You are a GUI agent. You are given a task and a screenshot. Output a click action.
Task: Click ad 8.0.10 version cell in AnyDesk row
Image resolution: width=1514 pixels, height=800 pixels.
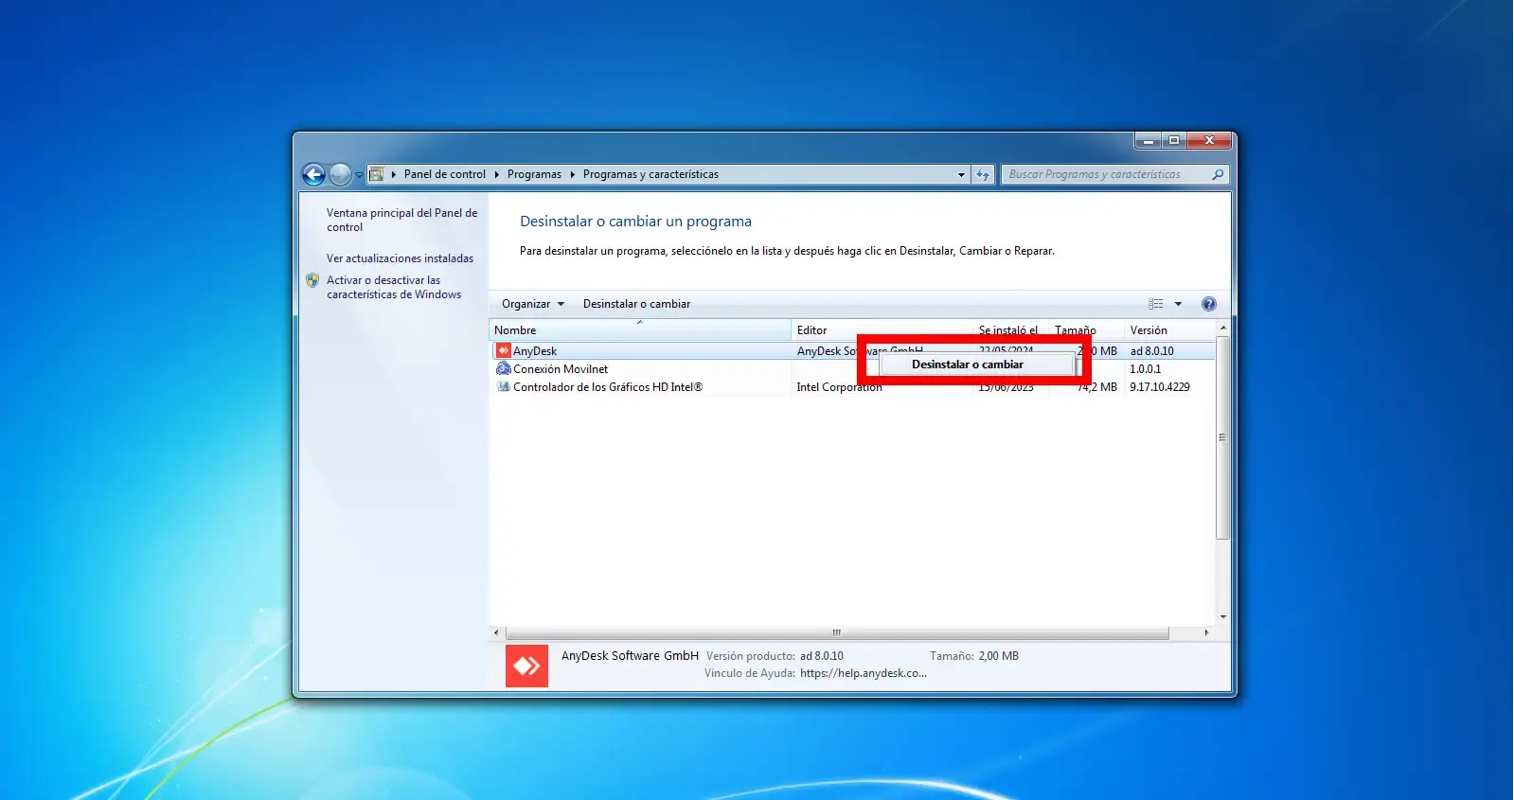coord(1151,351)
